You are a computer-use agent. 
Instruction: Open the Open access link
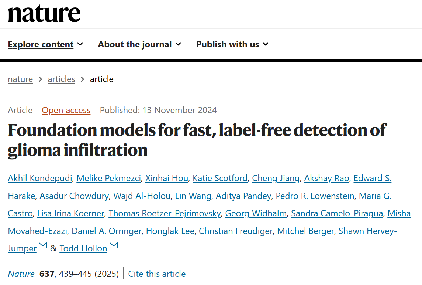tap(66, 110)
